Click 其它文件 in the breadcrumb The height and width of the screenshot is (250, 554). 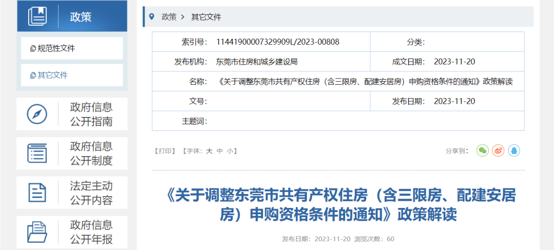(206, 17)
